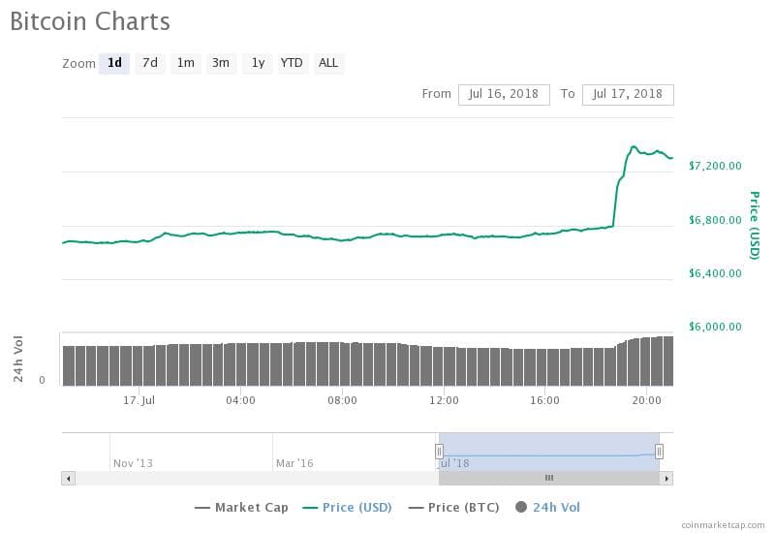Screen dimensions: 775x533
Task: Click the navigator scrollbar thumb
Action: (548, 478)
